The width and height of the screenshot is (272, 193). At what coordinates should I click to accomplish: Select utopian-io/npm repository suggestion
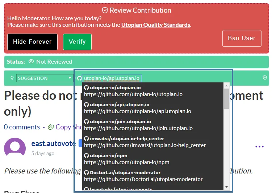tap(152, 159)
